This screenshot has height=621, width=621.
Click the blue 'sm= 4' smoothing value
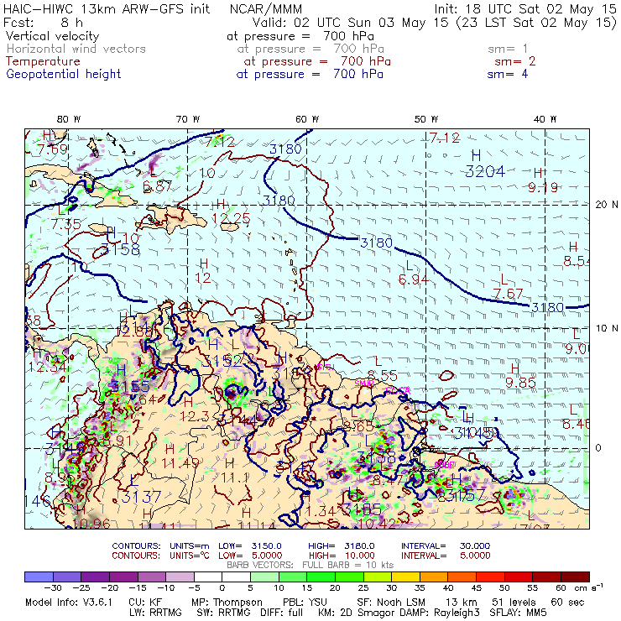click(x=508, y=74)
